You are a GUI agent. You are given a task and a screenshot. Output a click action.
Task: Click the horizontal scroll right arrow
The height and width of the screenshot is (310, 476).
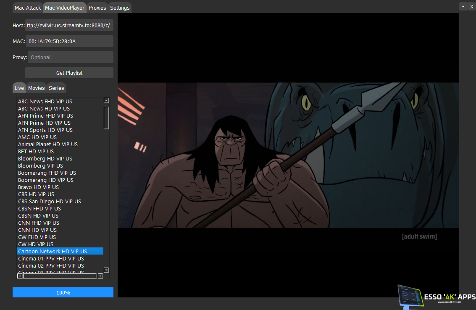[100, 276]
